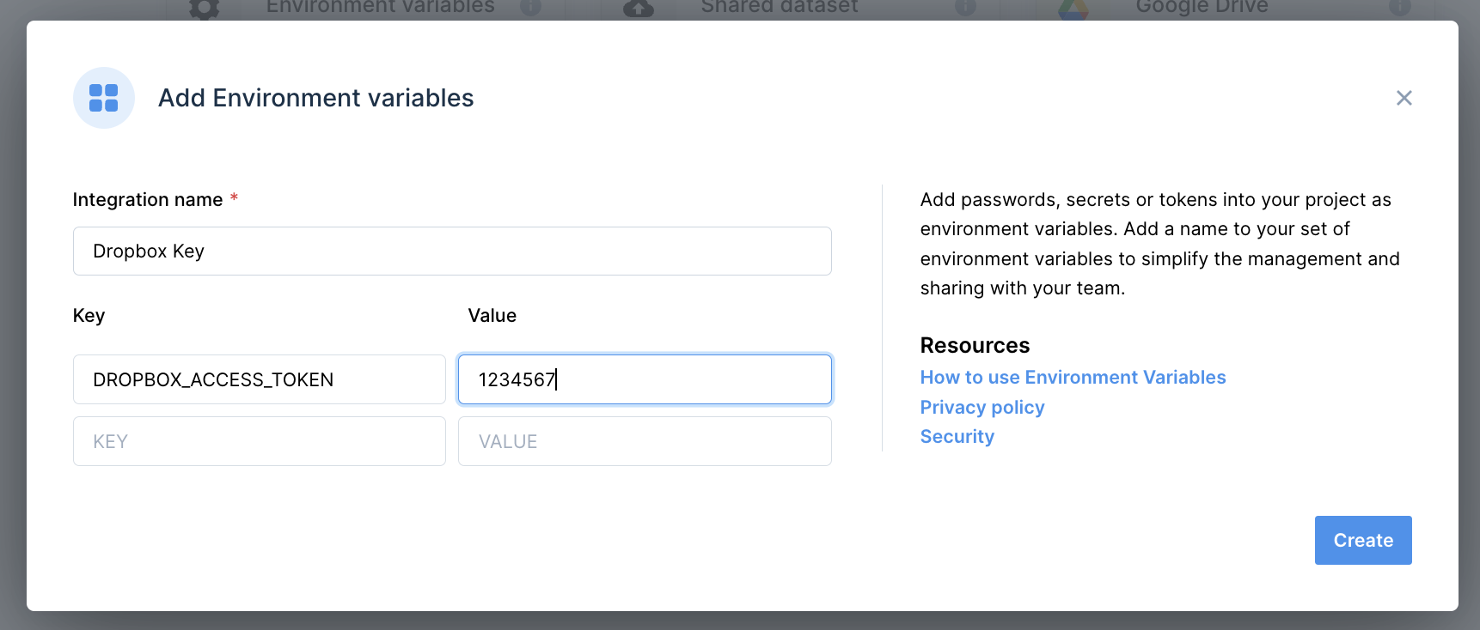Select the Shared dataset label behind the dialog
Image resolution: width=1480 pixels, height=630 pixels.
780,8
